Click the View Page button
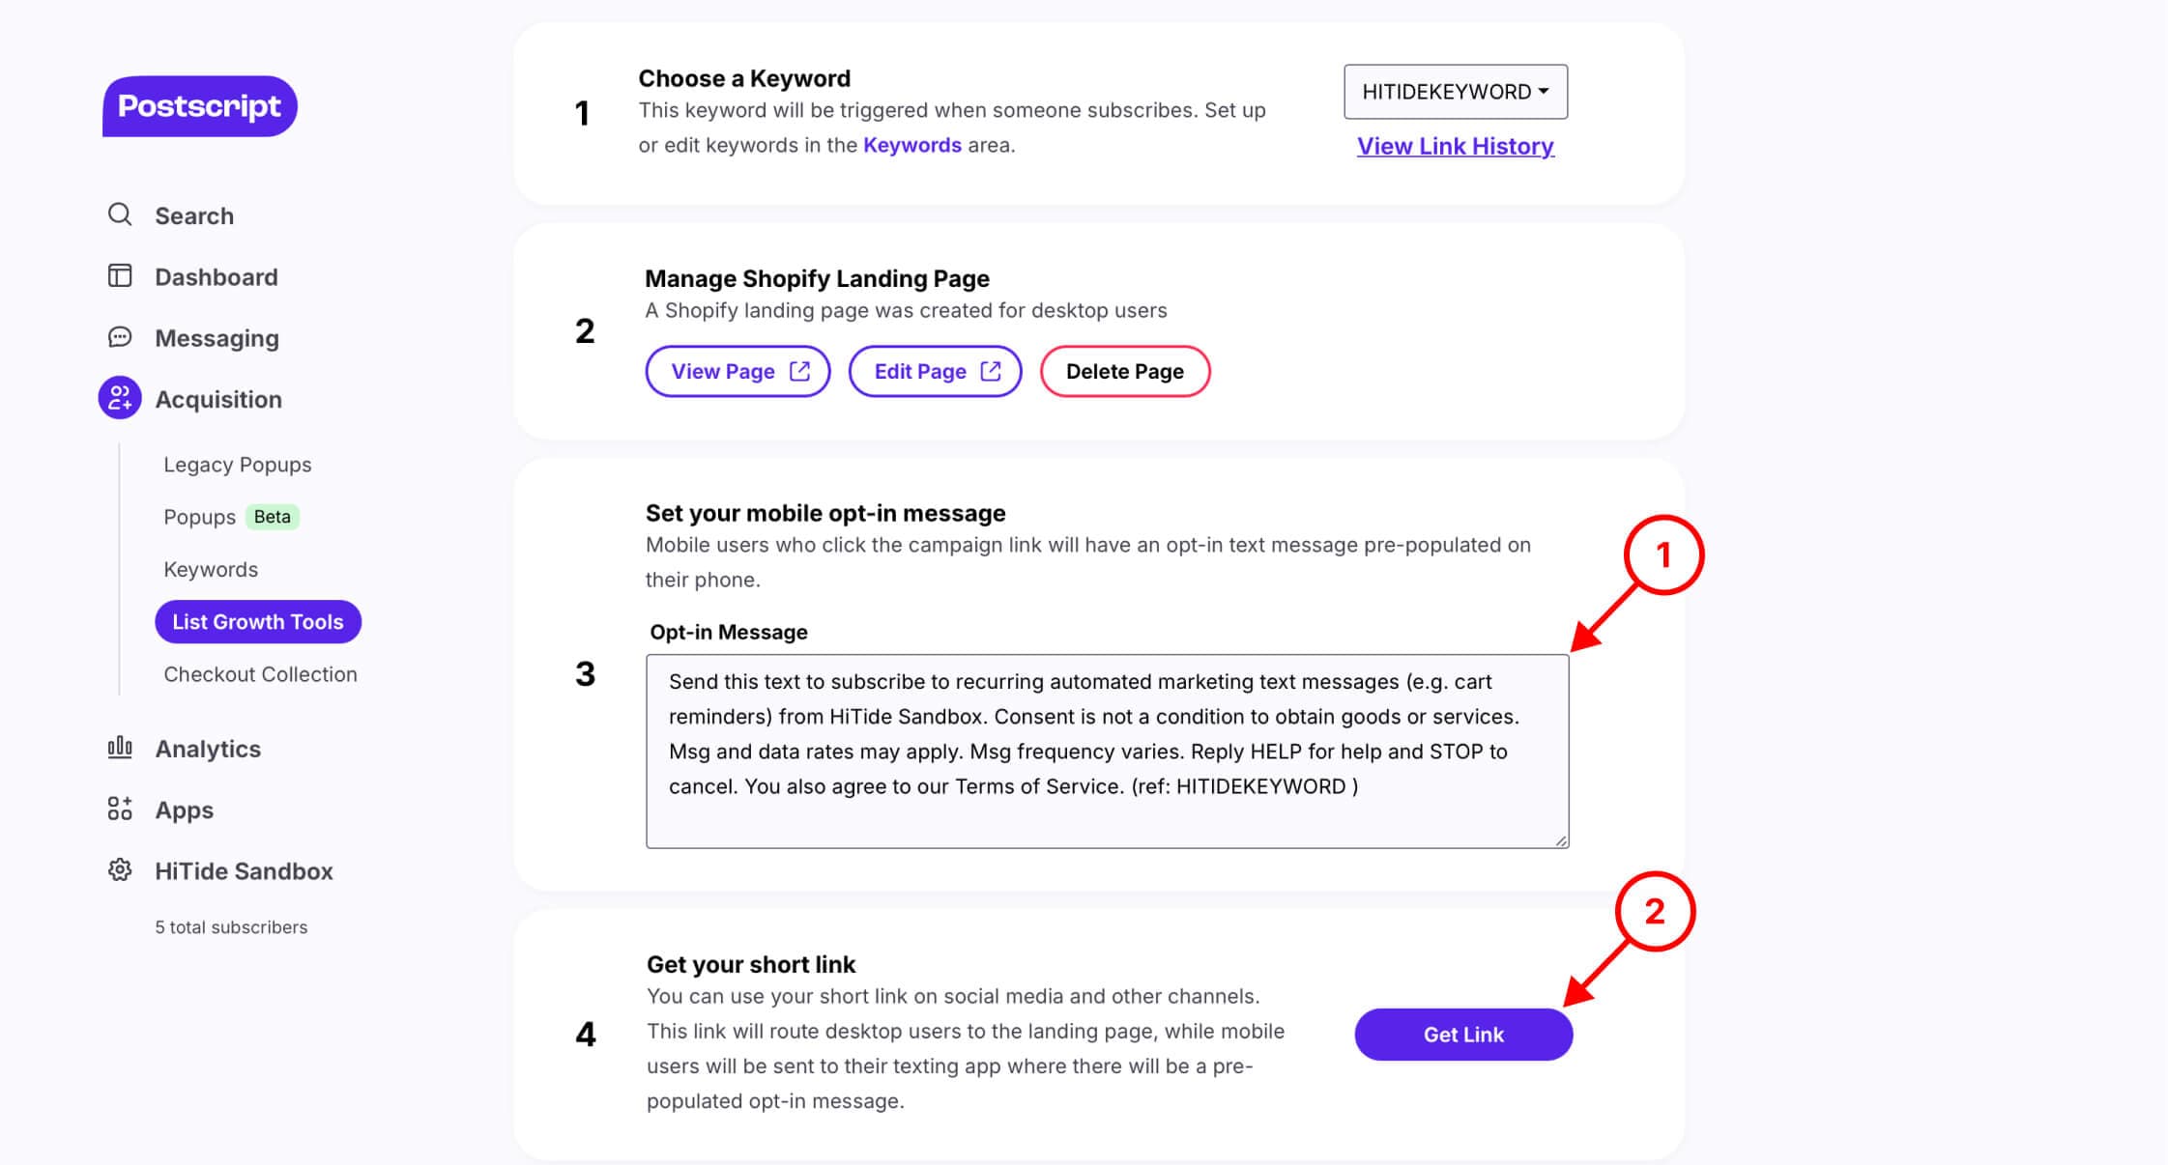Viewport: 2168px width, 1165px height. (x=738, y=371)
